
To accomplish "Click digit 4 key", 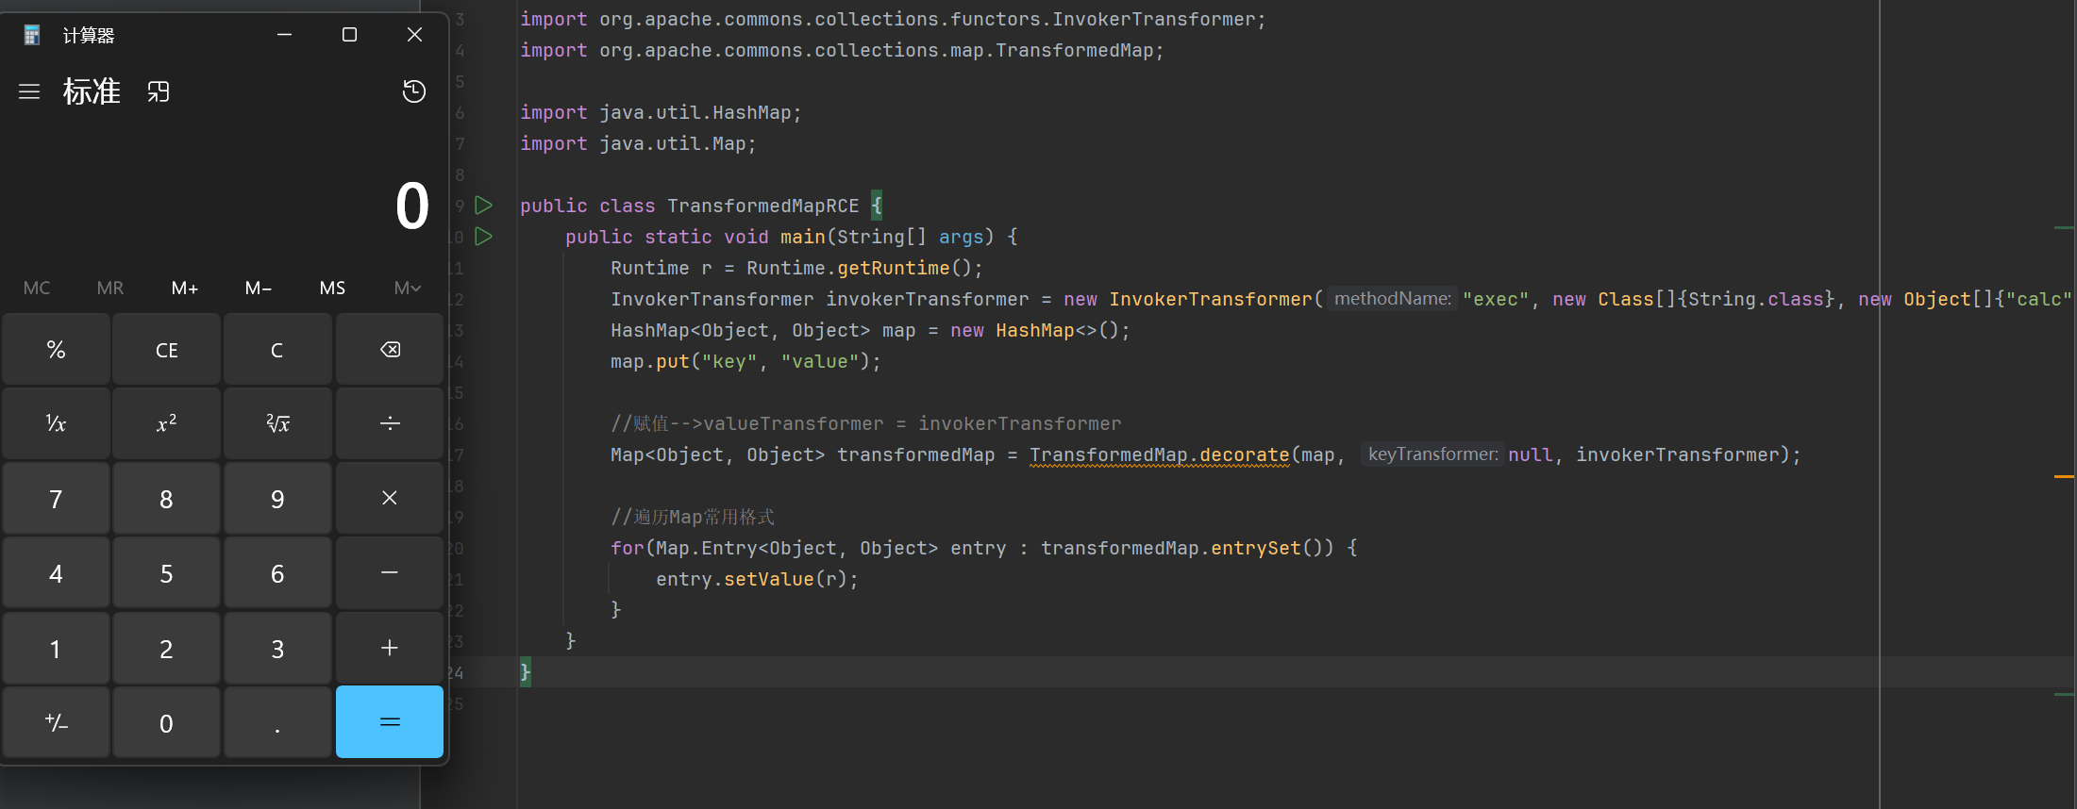I will click(x=56, y=573).
